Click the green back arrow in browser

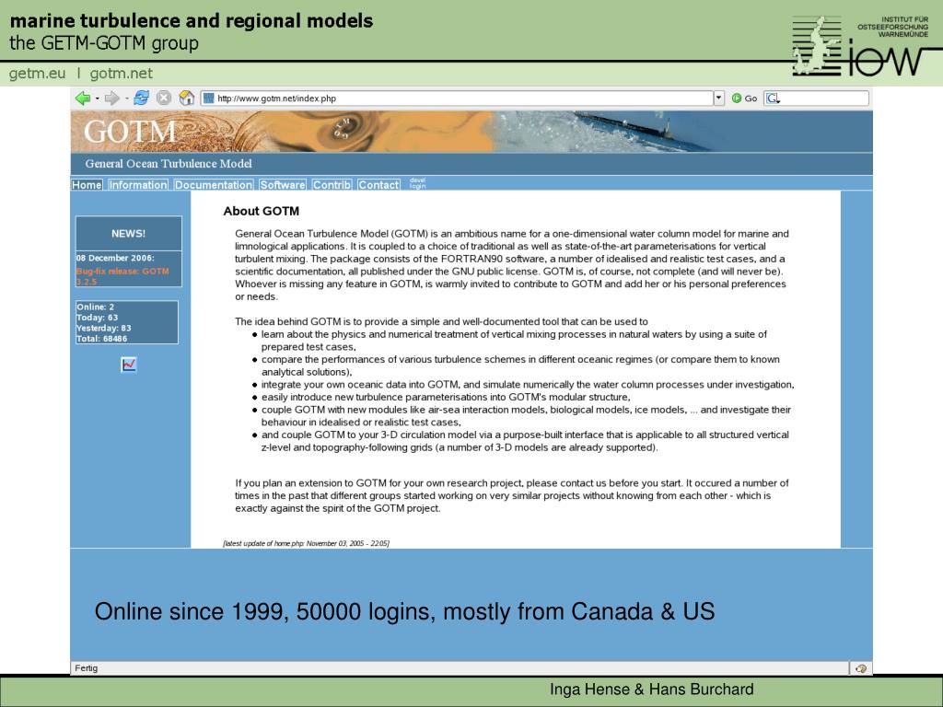pyautogui.click(x=82, y=98)
